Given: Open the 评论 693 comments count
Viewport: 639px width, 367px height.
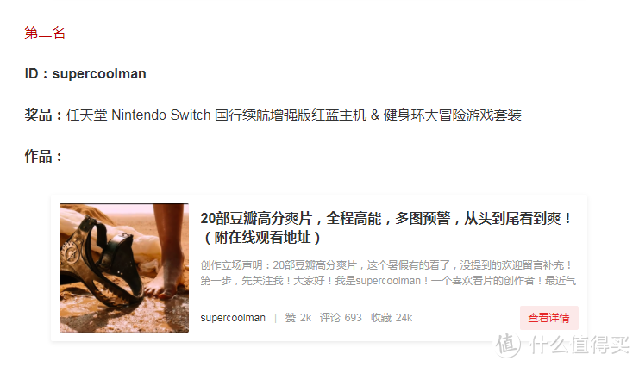Looking at the screenshot, I should [341, 318].
